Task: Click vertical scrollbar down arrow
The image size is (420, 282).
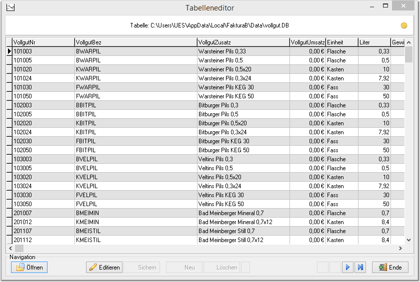Action: point(409,240)
